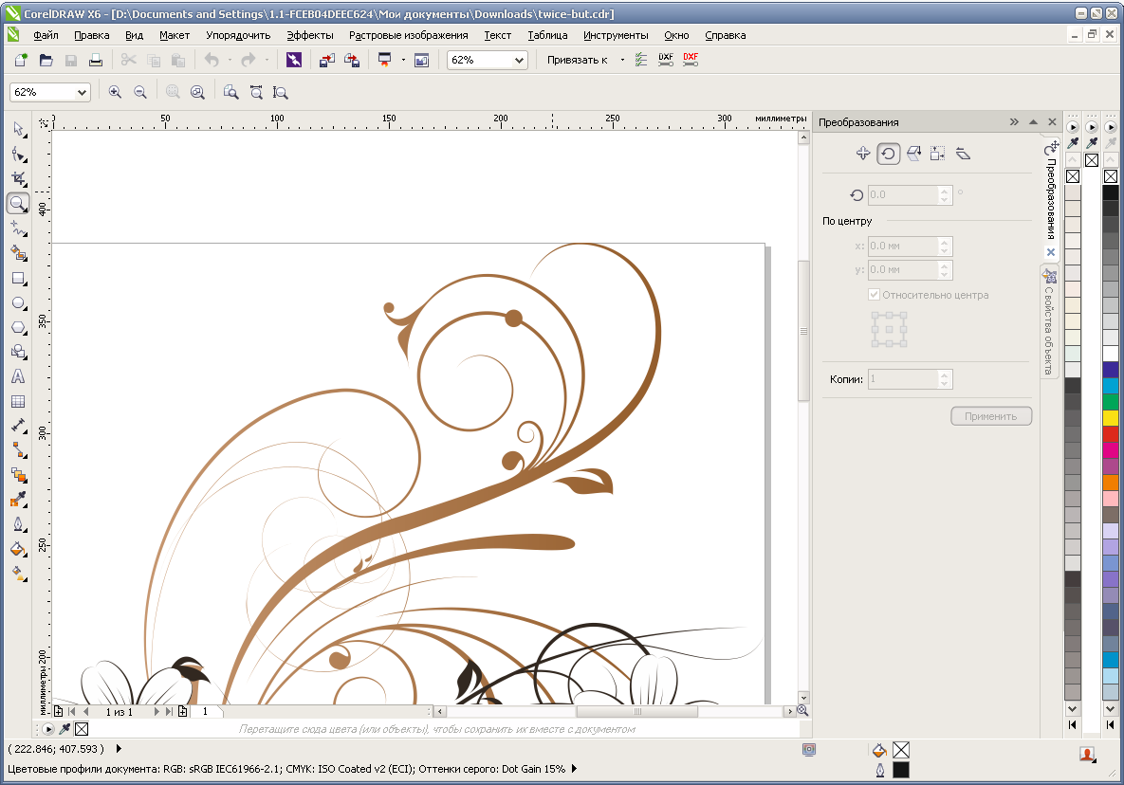Viewport: 1124px width, 785px height.
Task: Print the document
Action: (96, 60)
